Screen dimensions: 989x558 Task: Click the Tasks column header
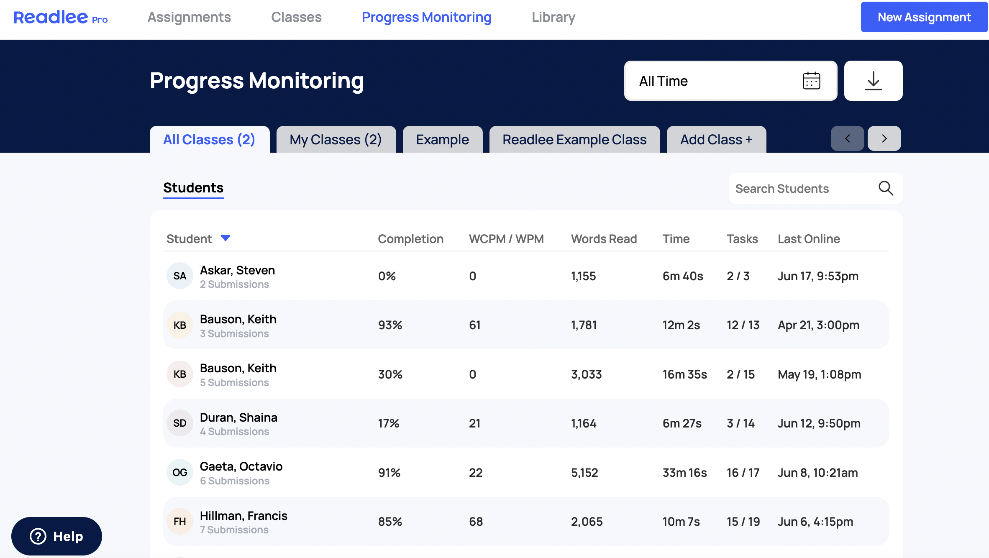(x=742, y=238)
